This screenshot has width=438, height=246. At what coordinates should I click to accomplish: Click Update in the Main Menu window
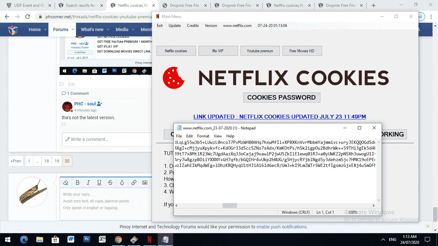coord(175,26)
